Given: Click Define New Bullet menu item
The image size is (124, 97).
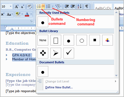Looking at the screenshot, I should click(77, 87).
